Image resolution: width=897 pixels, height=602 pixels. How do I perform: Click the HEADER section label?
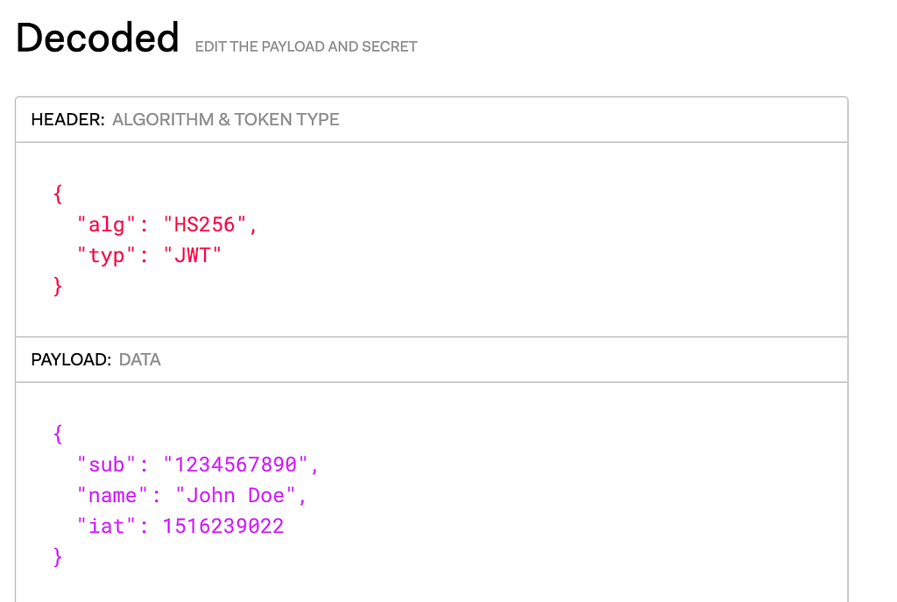(68, 119)
